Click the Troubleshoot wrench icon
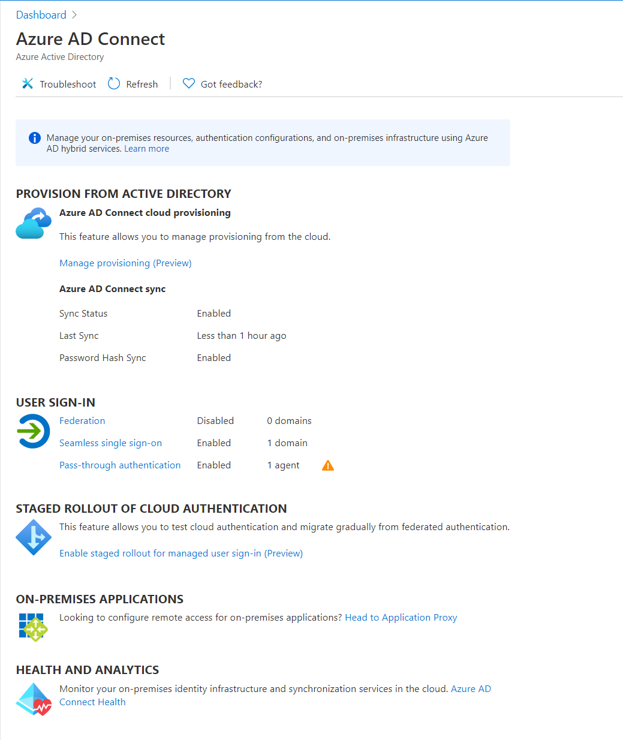 click(28, 83)
